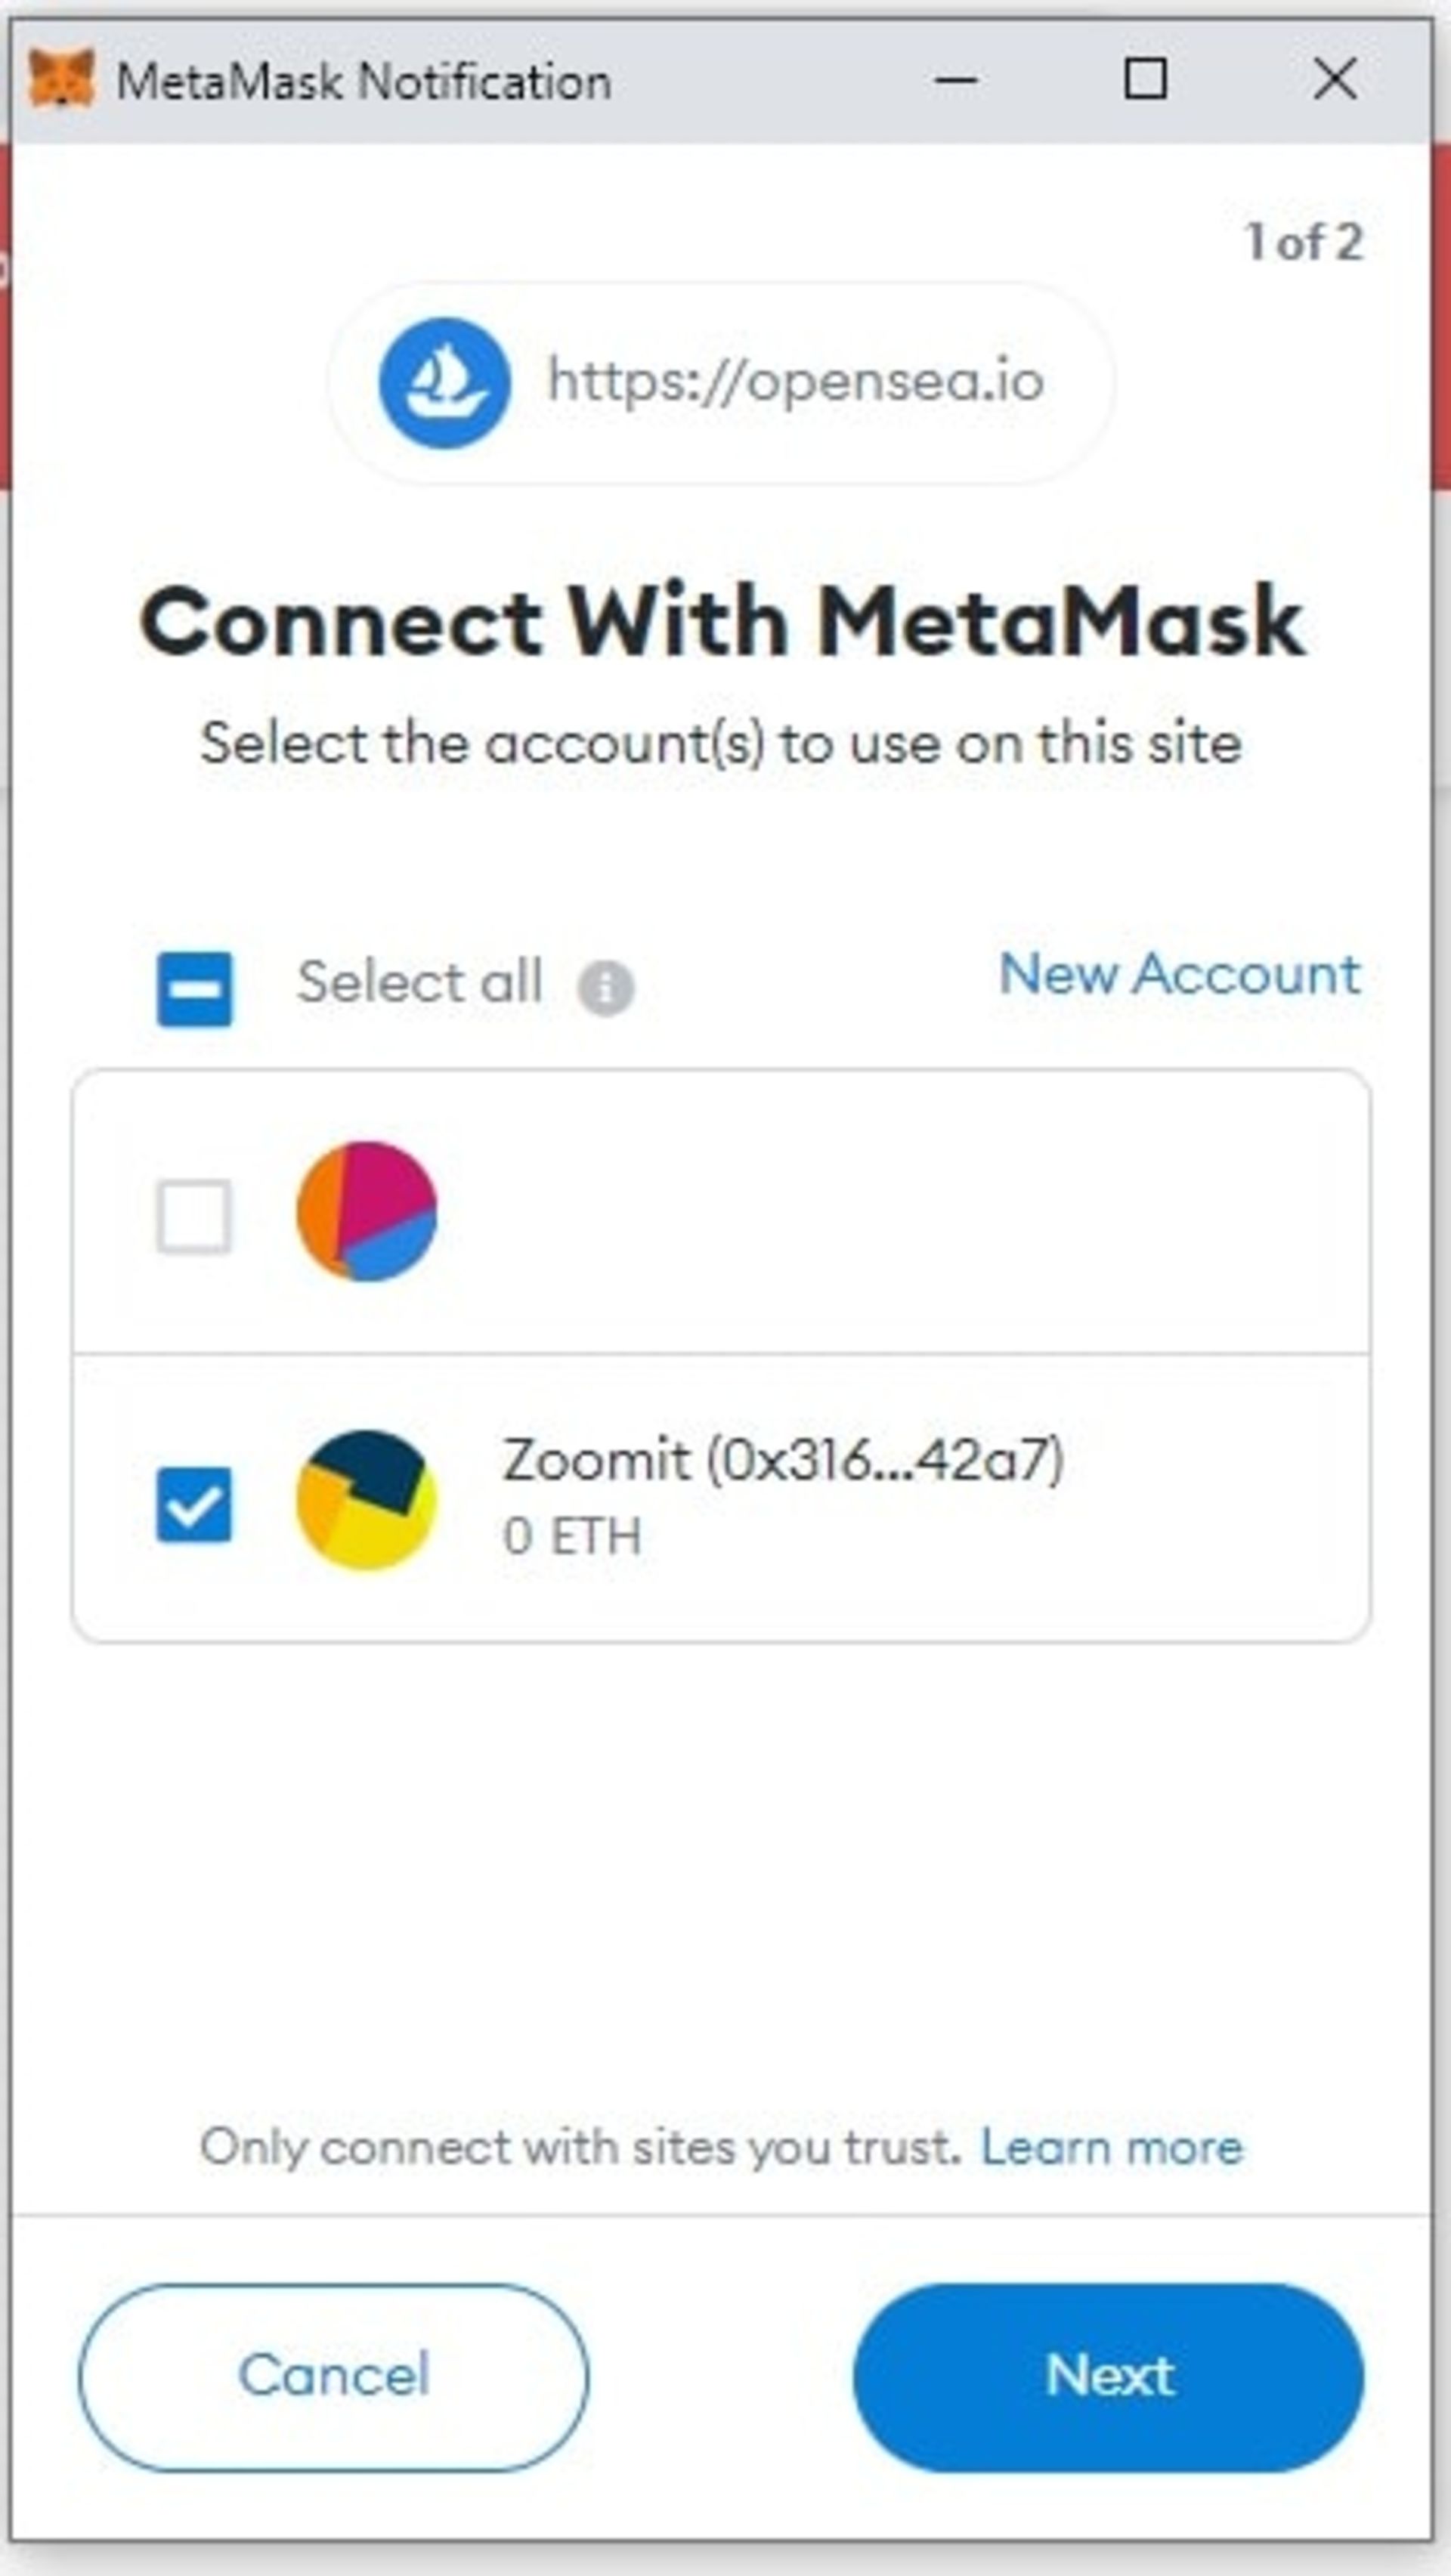
Task: Open the New Account link
Action: (1180, 974)
